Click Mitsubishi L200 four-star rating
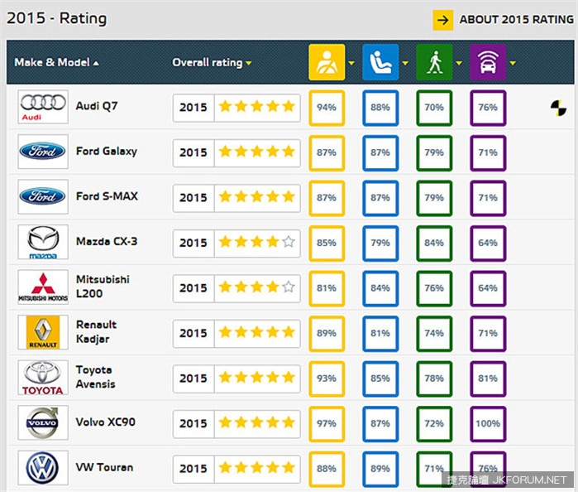 256,287
